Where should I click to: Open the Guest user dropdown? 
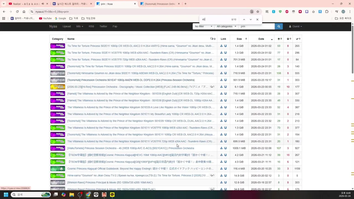(295, 26)
